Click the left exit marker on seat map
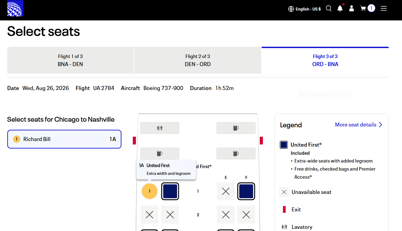This screenshot has height=231, width=402. 134,140
